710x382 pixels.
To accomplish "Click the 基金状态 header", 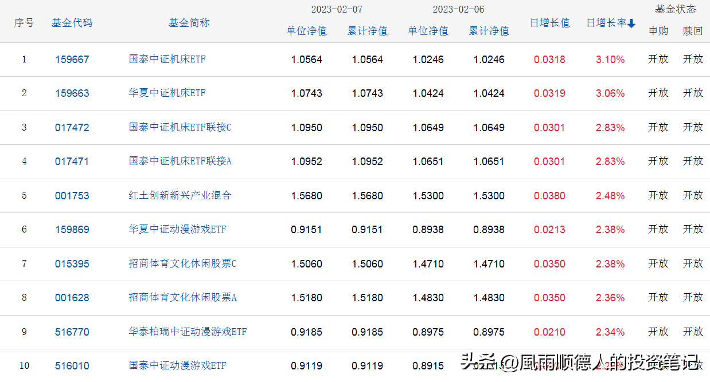I will pos(676,9).
